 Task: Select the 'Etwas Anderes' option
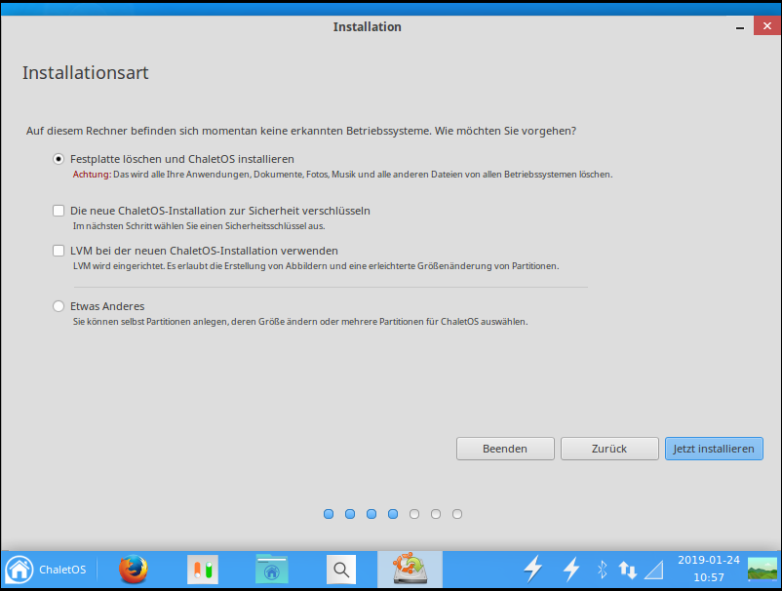[59, 306]
